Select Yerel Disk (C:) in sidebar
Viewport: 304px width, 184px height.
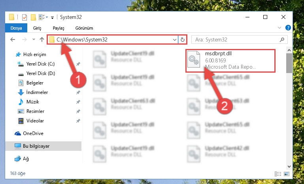41,64
